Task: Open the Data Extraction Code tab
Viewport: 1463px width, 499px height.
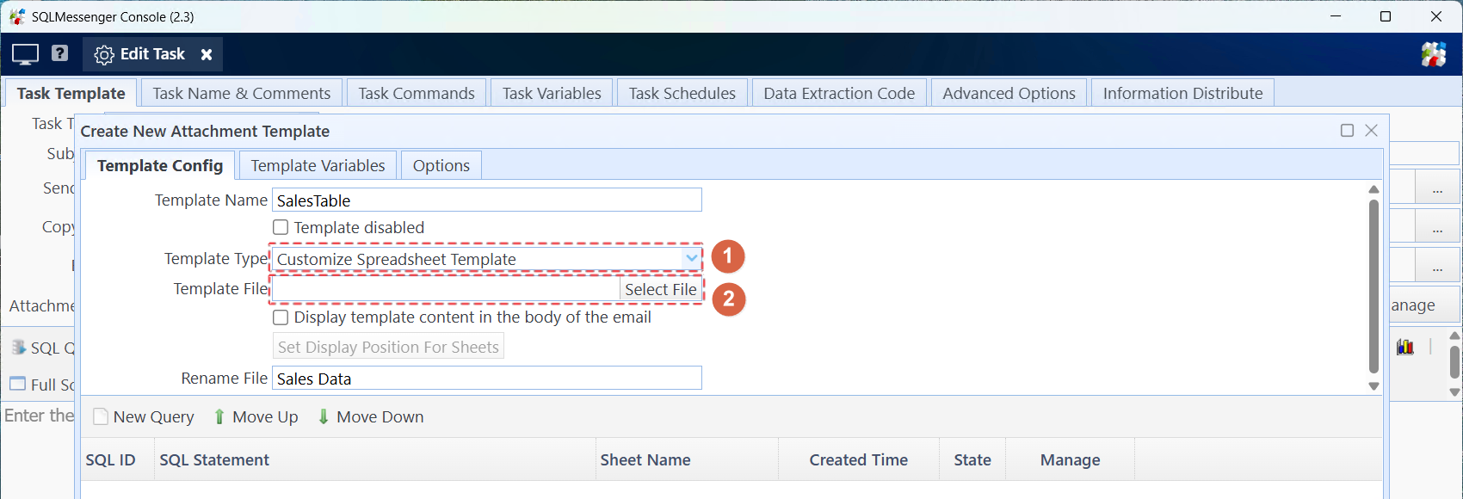Action: click(839, 93)
